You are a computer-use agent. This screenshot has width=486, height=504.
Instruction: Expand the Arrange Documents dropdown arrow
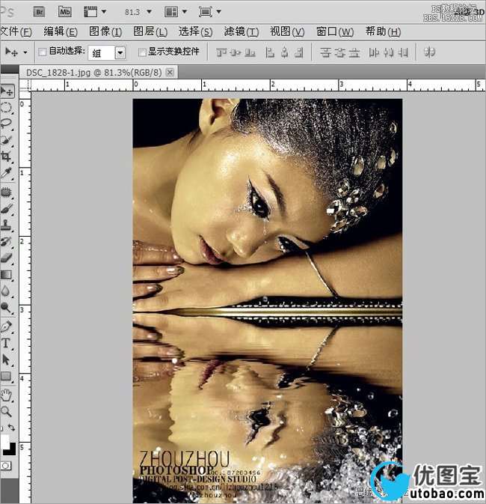(185, 11)
